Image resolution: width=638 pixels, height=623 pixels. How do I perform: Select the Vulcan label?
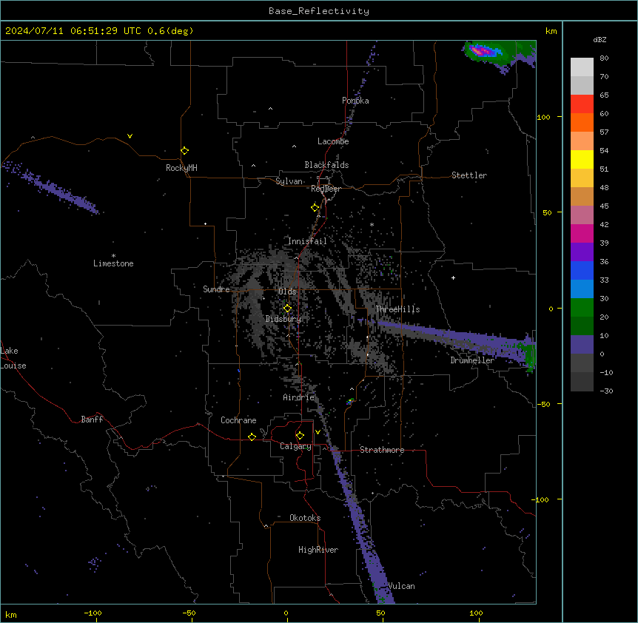pyautogui.click(x=402, y=586)
